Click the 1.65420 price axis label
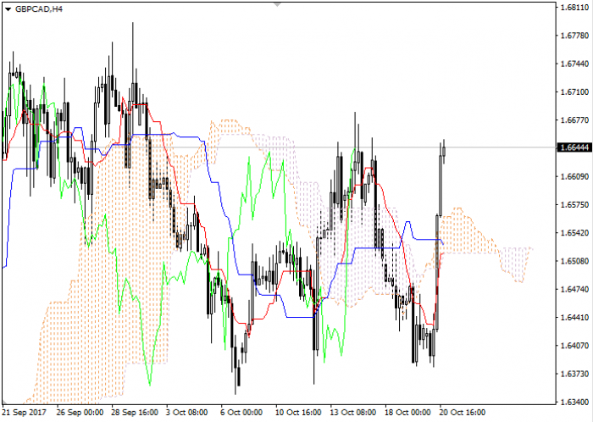593x422 pixels. coord(575,232)
